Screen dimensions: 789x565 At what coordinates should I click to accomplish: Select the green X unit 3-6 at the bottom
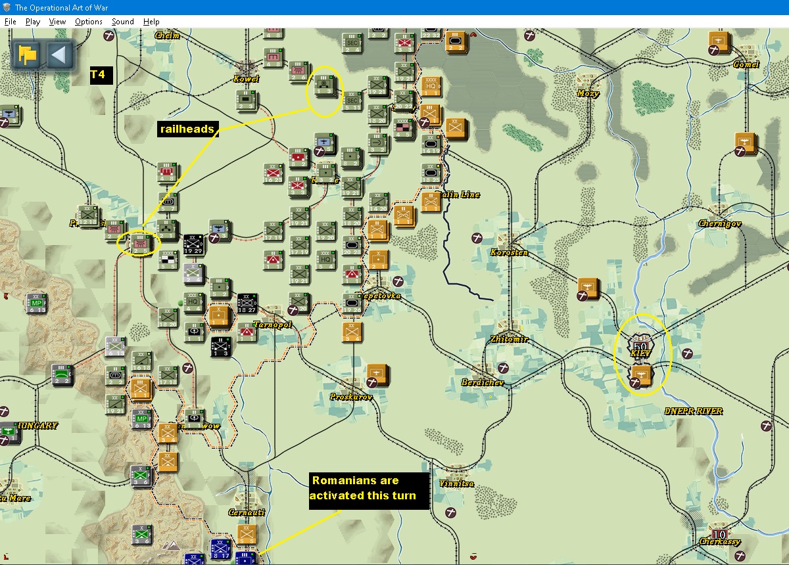(x=141, y=535)
